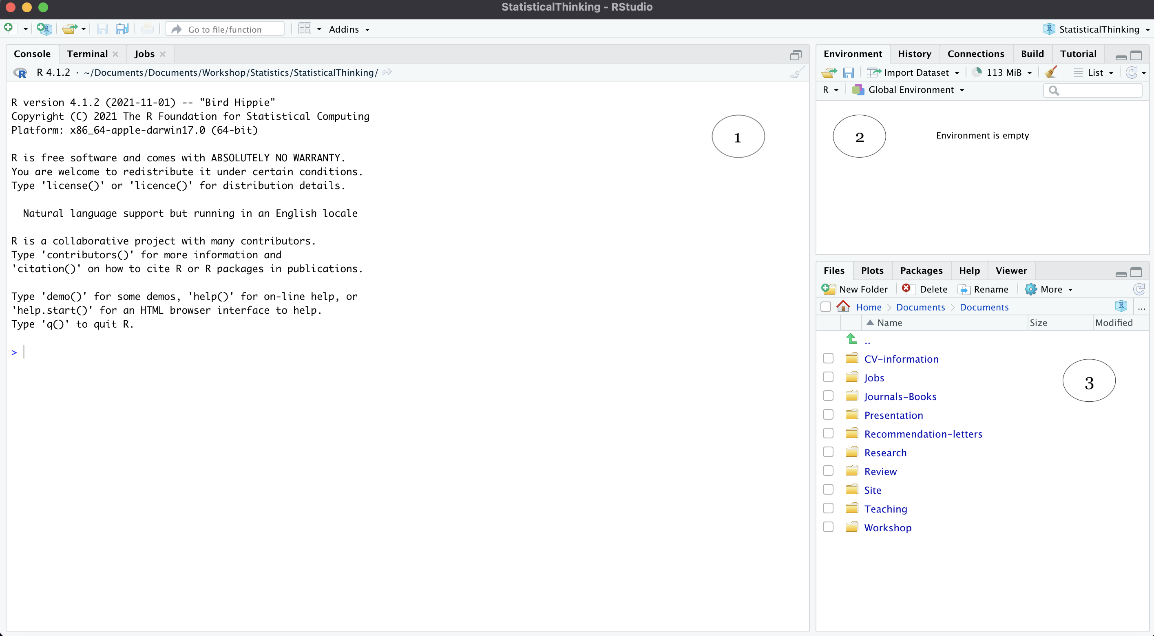Viewport: 1154px width, 636px height.
Task: Open the Import Dataset dropdown
Action: [x=913, y=73]
